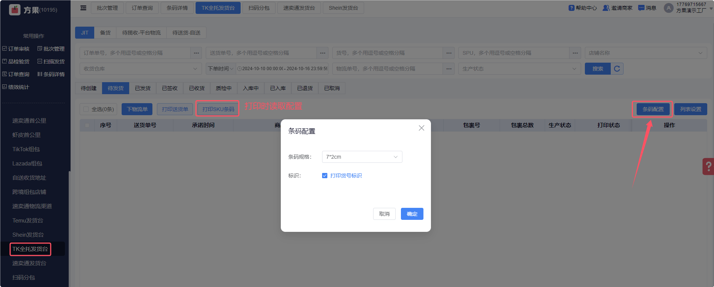The image size is (714, 287).
Task: Cancel the dialog with 取消
Action: tap(384, 214)
